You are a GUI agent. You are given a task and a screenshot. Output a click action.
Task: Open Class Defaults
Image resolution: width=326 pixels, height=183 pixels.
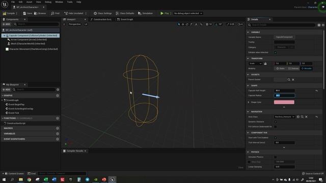pyautogui.click(x=125, y=13)
